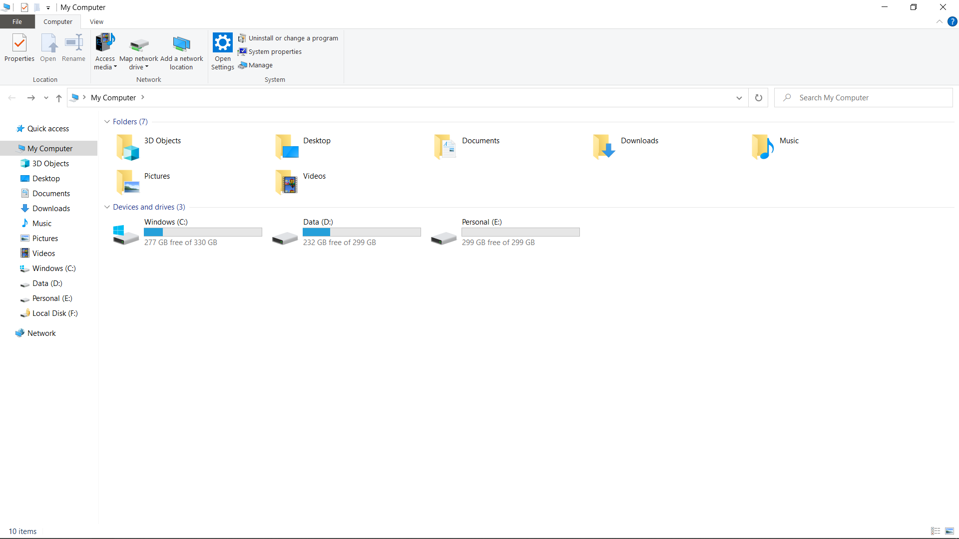
Task: Switch to Details view in status bar
Action: coord(936,531)
